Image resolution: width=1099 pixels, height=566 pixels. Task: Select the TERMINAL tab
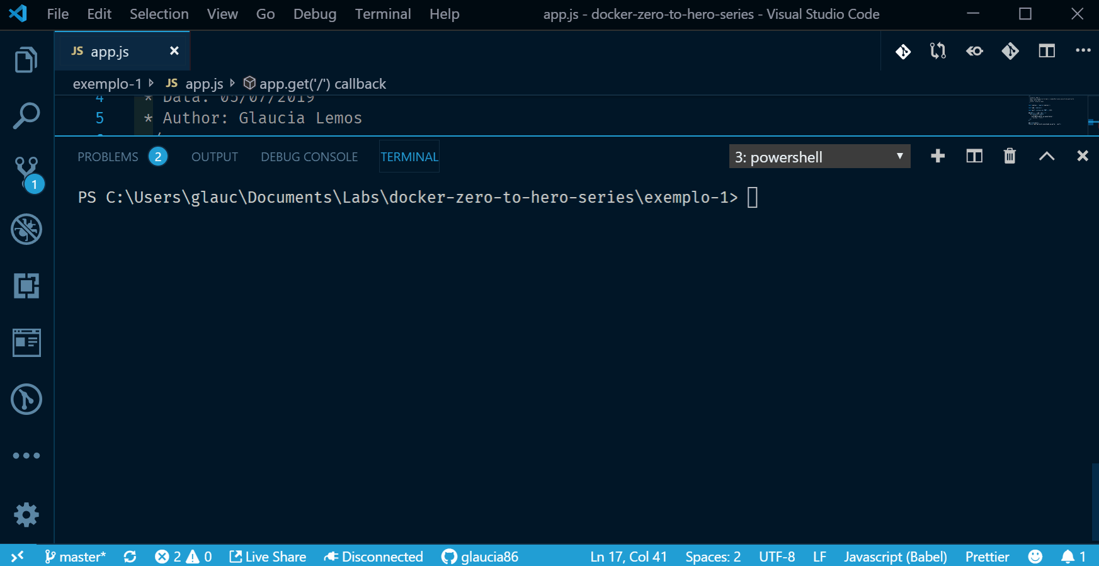409,157
